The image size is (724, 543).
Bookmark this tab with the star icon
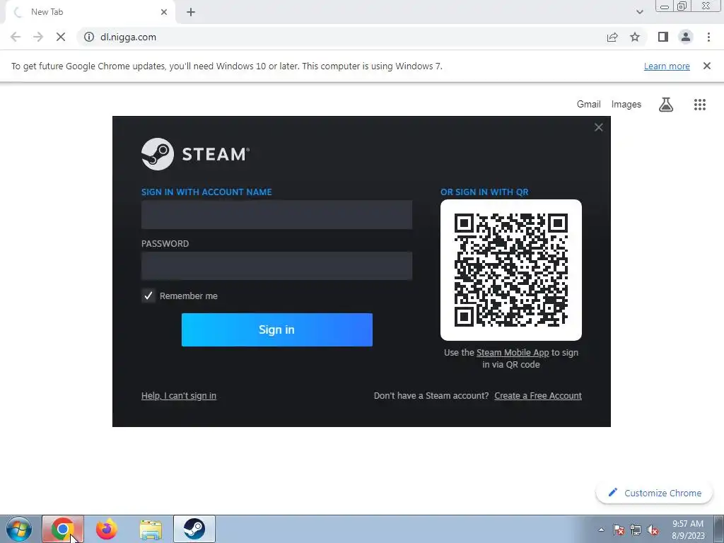[635, 37]
